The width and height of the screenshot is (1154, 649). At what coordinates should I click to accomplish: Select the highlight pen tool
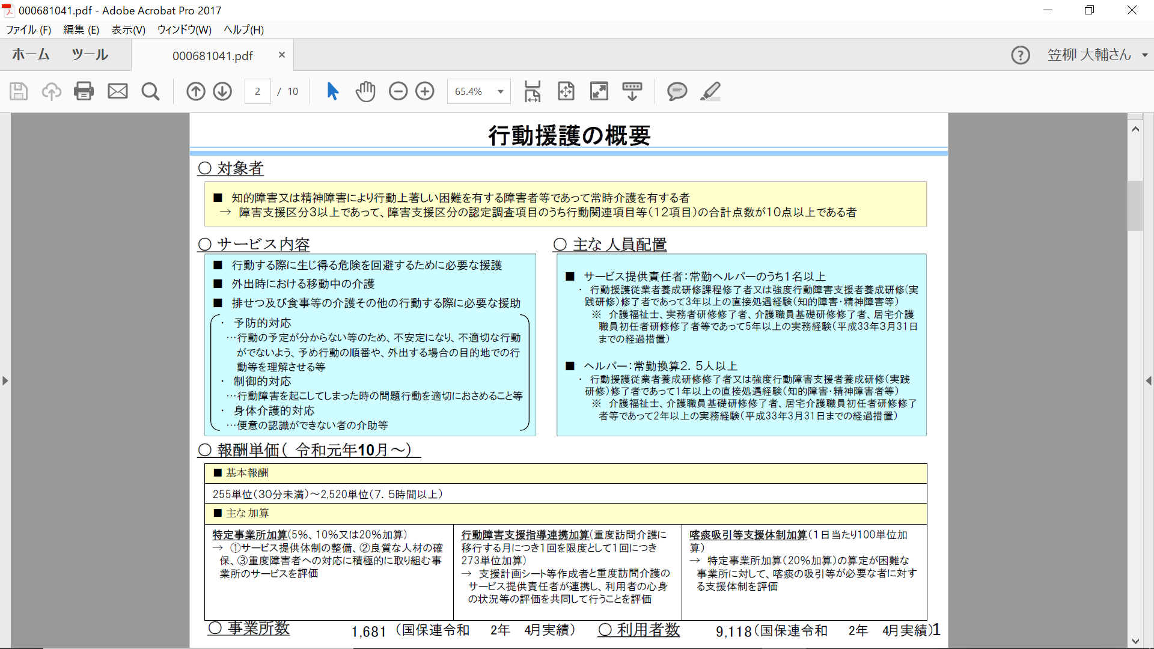click(710, 91)
